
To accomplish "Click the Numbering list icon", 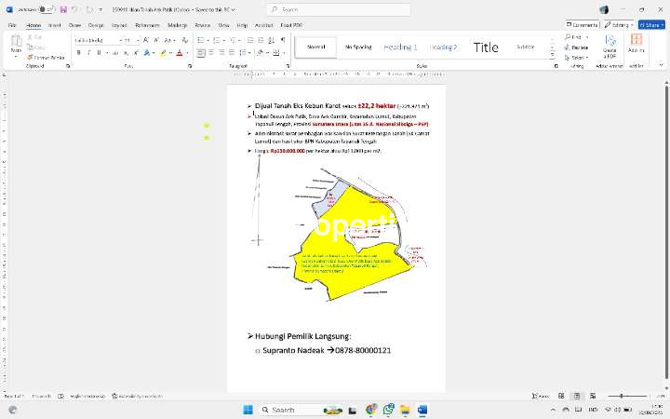I will coord(217,40).
